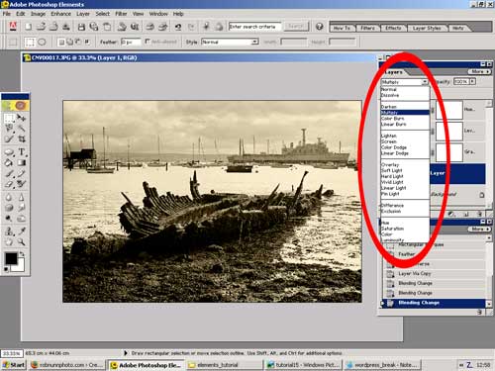Expand status bar info triangle

click(x=126, y=353)
